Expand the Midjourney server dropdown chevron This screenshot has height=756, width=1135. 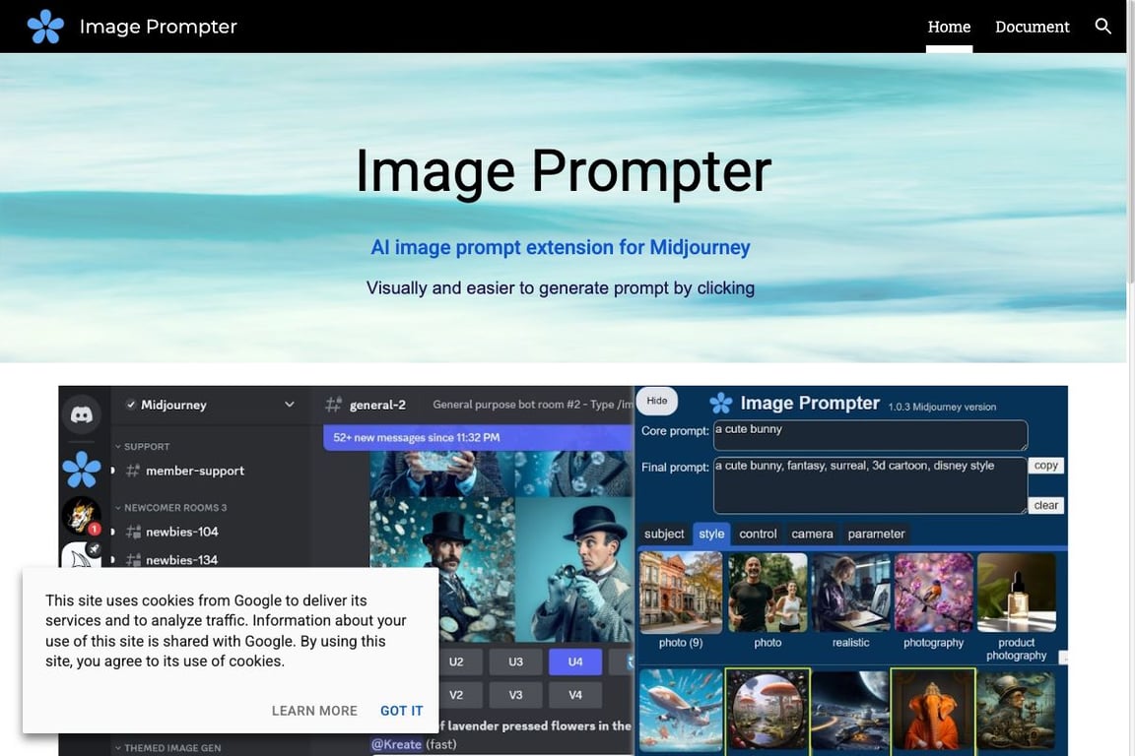(290, 405)
